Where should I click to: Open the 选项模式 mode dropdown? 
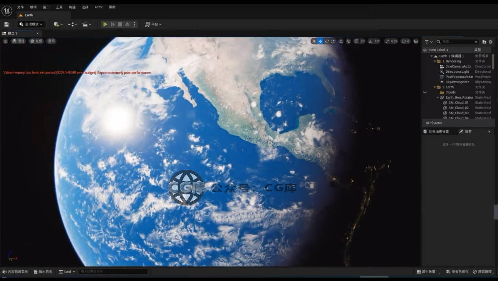point(31,24)
